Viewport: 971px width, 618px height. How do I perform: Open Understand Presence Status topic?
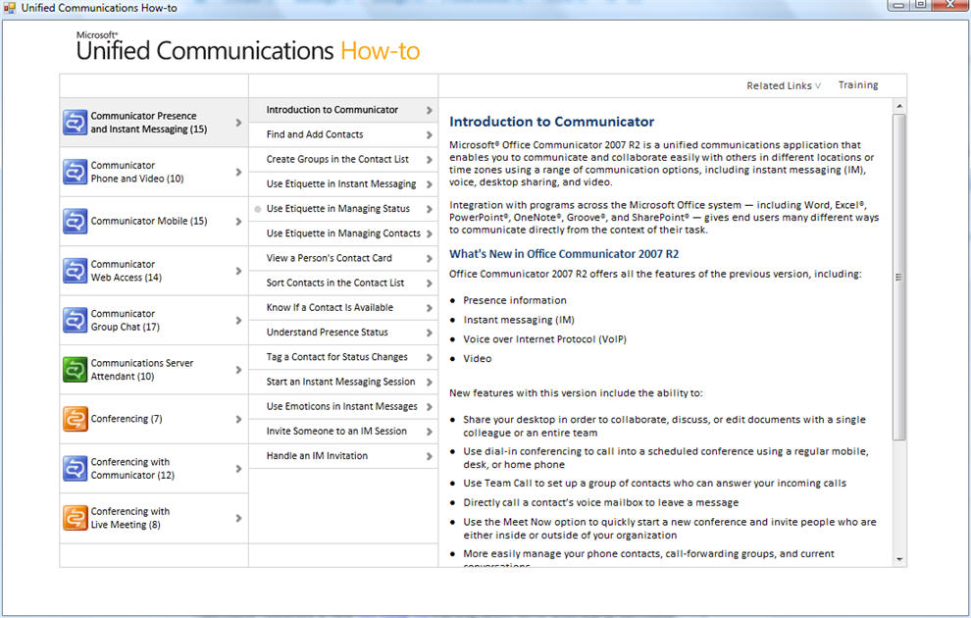[327, 333]
